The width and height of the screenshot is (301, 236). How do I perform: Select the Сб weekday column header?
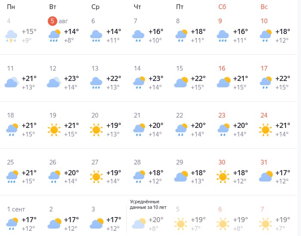pos(222,6)
